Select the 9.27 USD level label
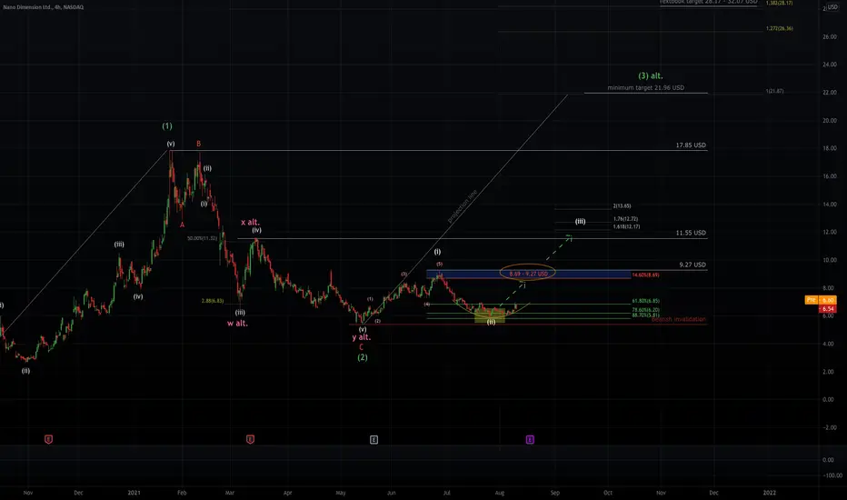The width and height of the screenshot is (847, 500). click(693, 265)
